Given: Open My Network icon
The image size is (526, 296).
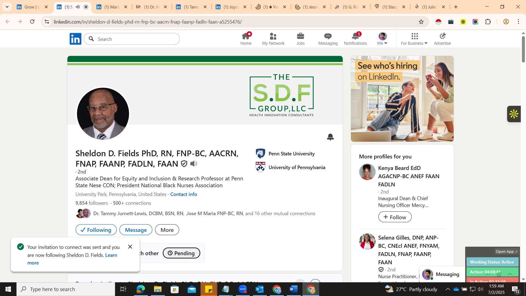Looking at the screenshot, I should (x=273, y=39).
